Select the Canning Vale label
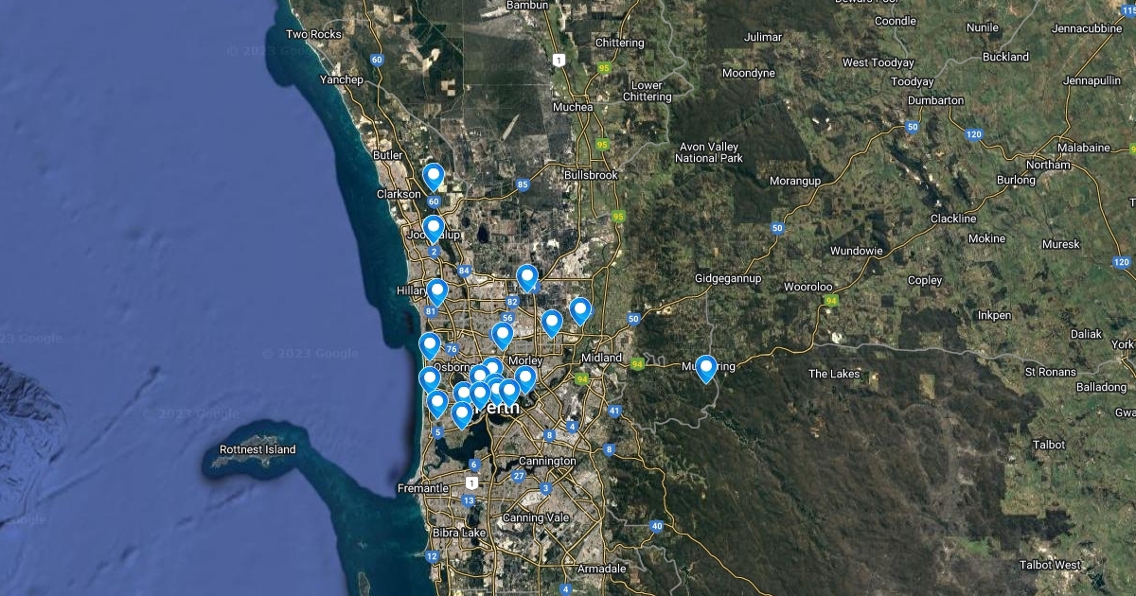This screenshot has height=596, width=1136. (537, 517)
